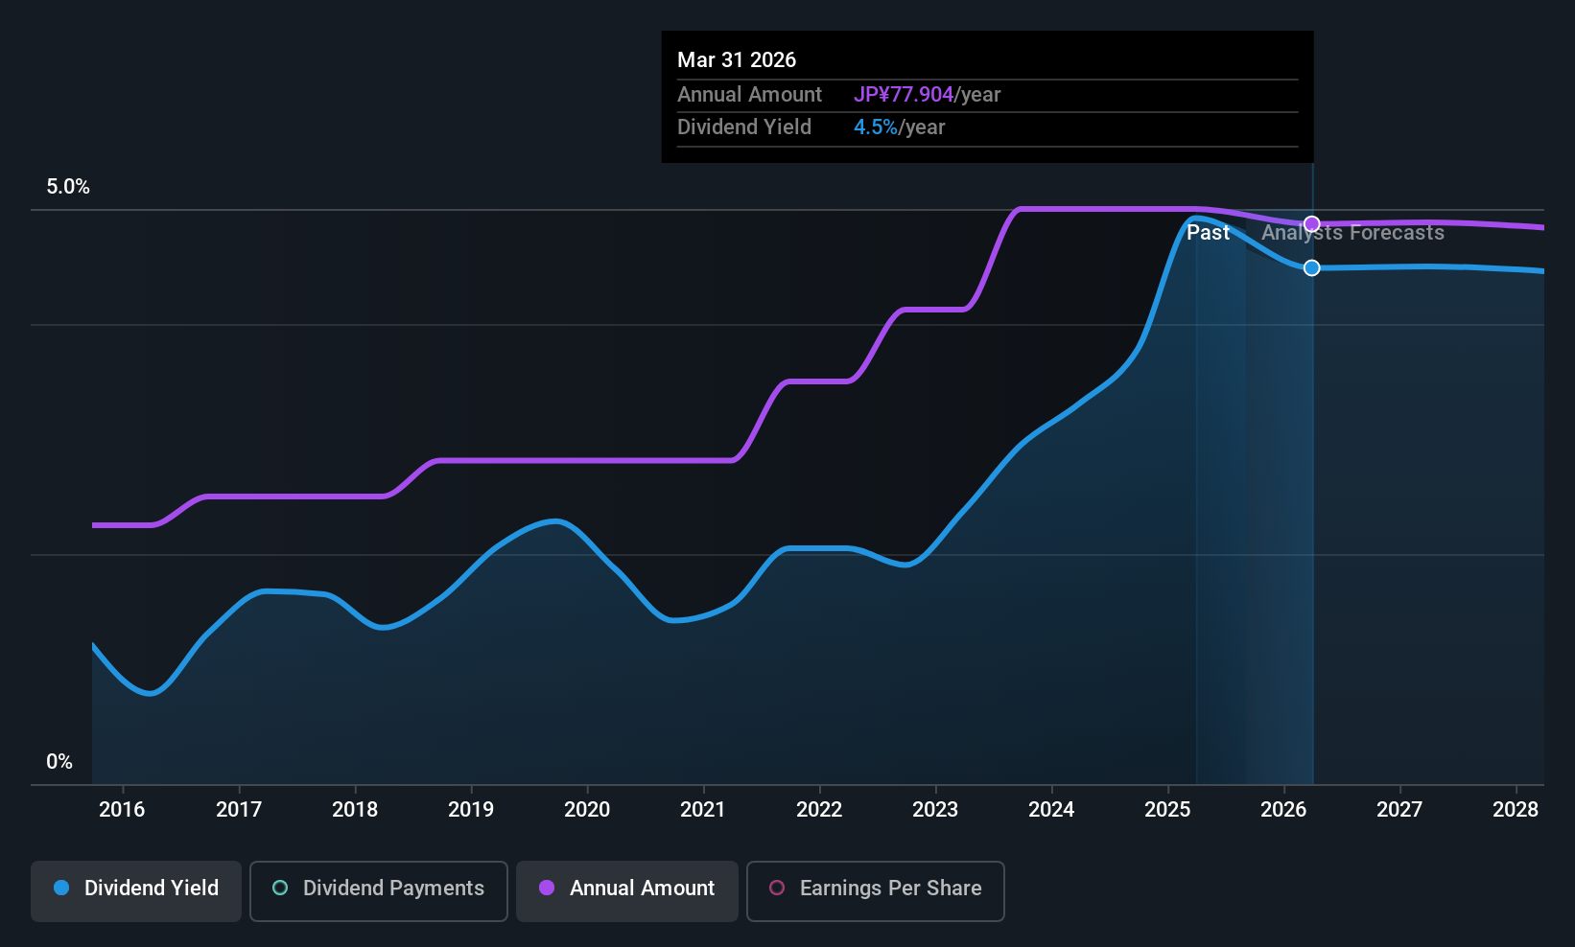This screenshot has width=1575, height=947.
Task: Click the 2023 x-axis label
Action: coord(935,810)
